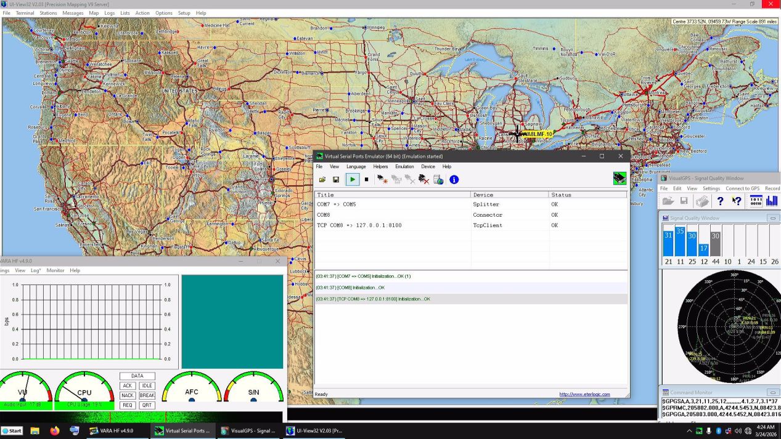
Task: Click the floppy disk save icon in Virtual Serial Ports Emulator
Action: [336, 180]
